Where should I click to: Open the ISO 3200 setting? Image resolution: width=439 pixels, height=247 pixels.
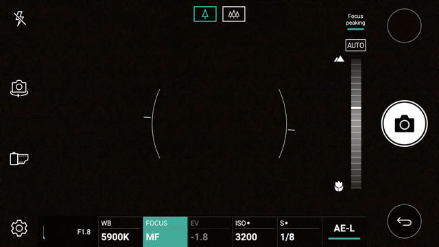tap(254, 232)
